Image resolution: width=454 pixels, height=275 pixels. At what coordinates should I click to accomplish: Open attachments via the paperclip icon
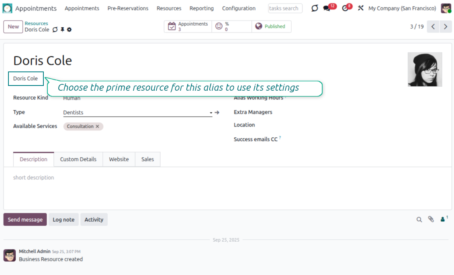(431, 220)
